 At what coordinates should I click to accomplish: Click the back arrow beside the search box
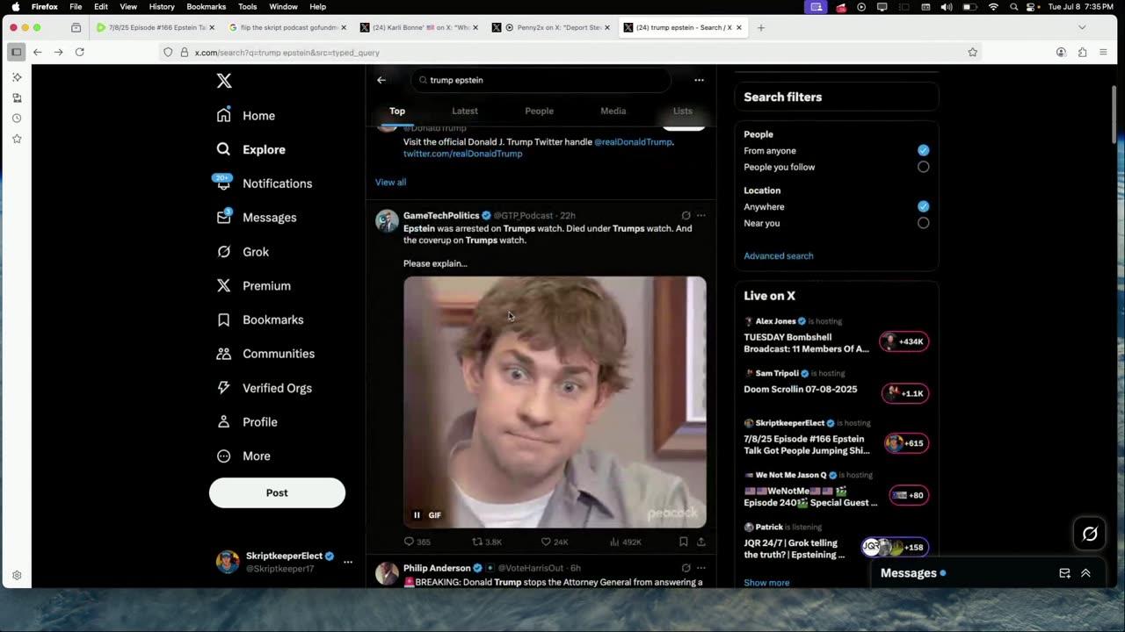click(x=381, y=80)
